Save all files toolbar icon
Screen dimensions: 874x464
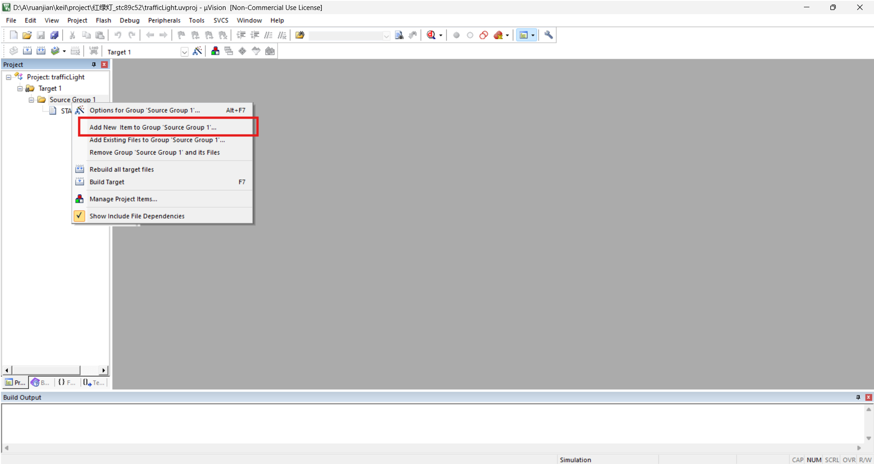click(x=54, y=35)
